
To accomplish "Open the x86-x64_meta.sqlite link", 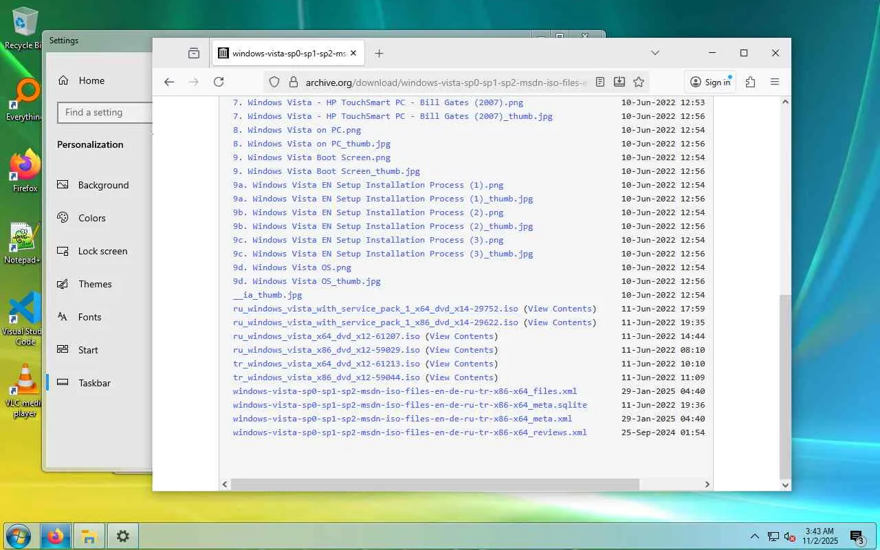I will 410,405.
